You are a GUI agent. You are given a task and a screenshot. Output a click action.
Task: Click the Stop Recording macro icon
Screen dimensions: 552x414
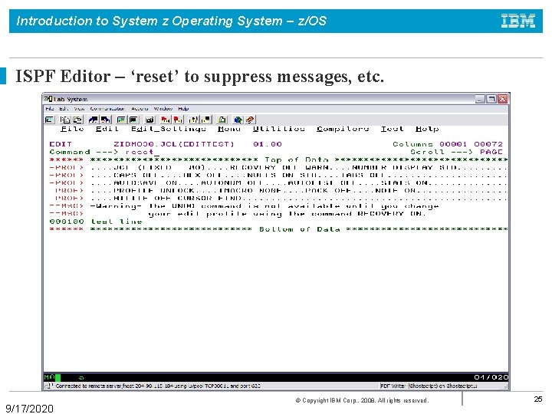pos(178,120)
